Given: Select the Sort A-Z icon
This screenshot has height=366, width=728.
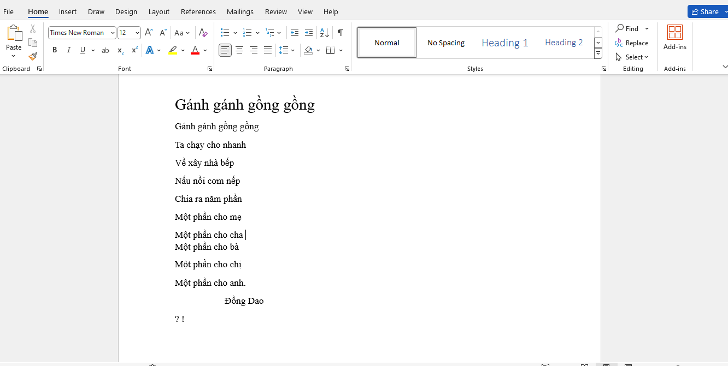Looking at the screenshot, I should (x=324, y=33).
